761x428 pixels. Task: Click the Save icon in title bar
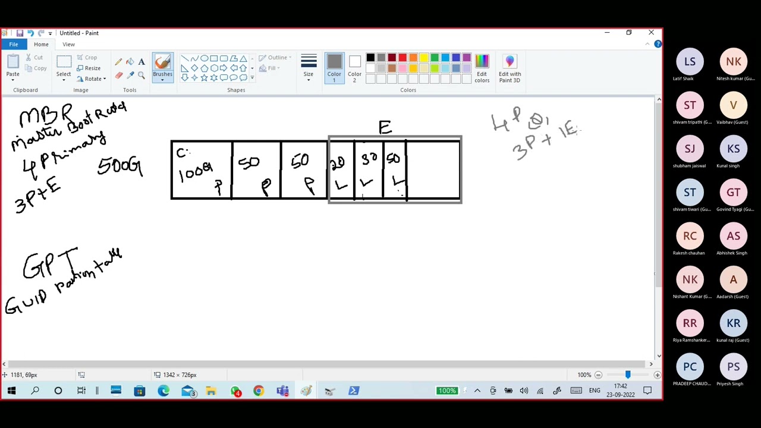click(20, 33)
